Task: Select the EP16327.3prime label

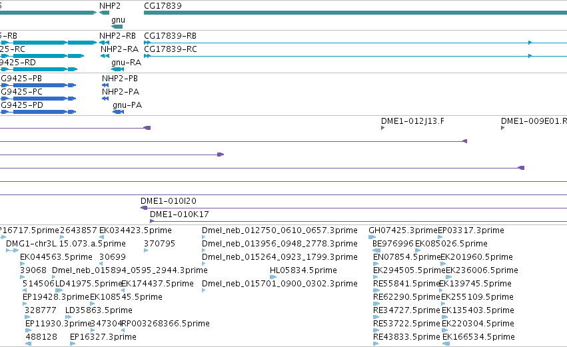Action: pos(103,337)
